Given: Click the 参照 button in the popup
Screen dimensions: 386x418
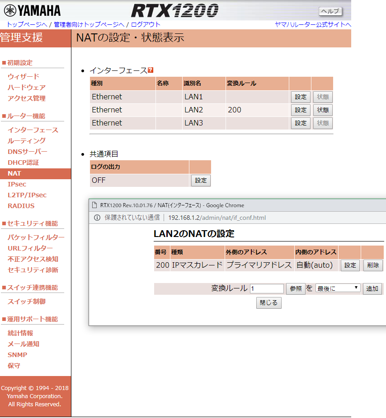Looking at the screenshot, I should click(296, 289).
